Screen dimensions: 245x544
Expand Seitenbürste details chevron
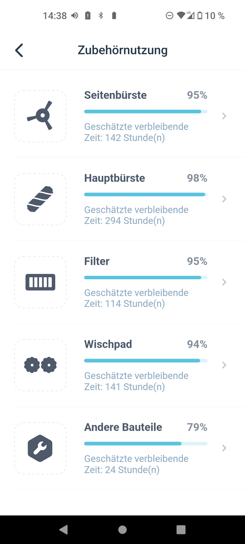click(224, 116)
